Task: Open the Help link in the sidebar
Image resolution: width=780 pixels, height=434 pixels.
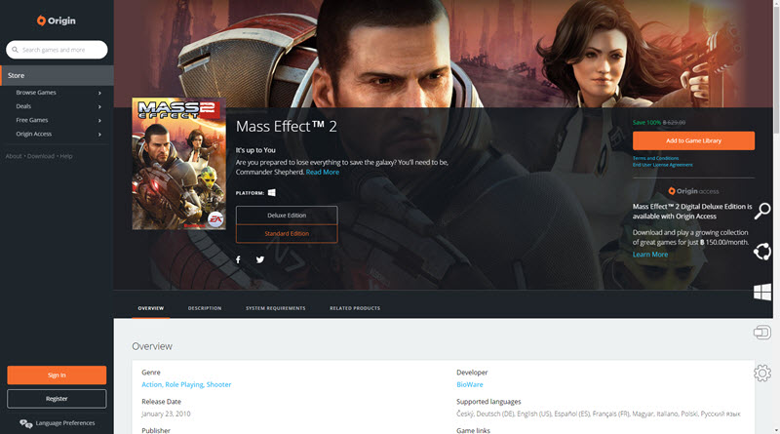Action: click(x=66, y=156)
